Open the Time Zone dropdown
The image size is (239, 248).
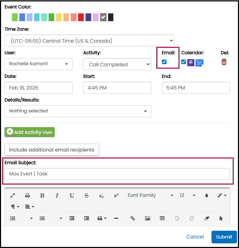[89, 41]
